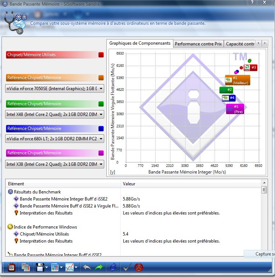The width and height of the screenshot is (275, 278).
Task: Go forward with the green arrow icon
Action: (98, 267)
